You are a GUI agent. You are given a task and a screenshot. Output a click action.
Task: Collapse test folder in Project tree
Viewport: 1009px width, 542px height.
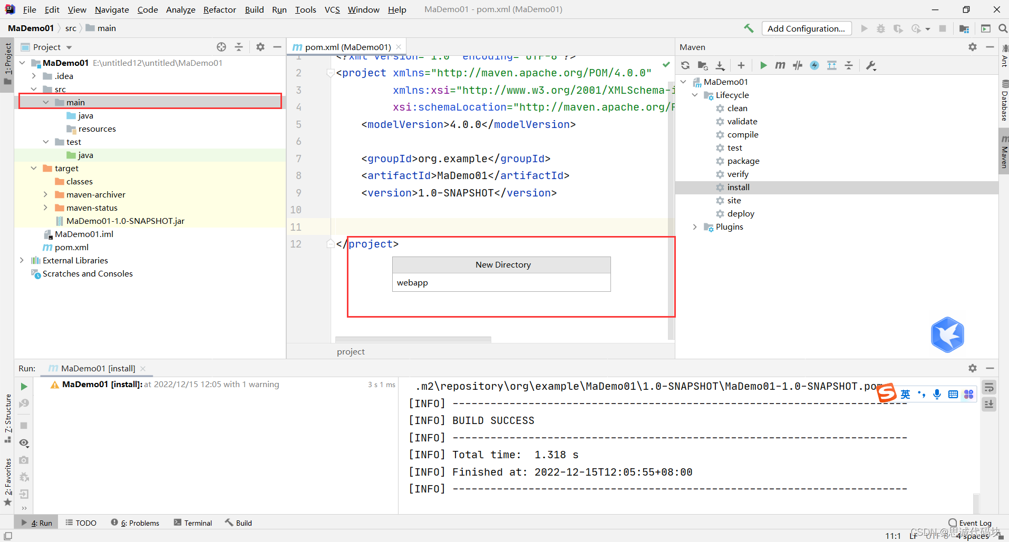46,142
